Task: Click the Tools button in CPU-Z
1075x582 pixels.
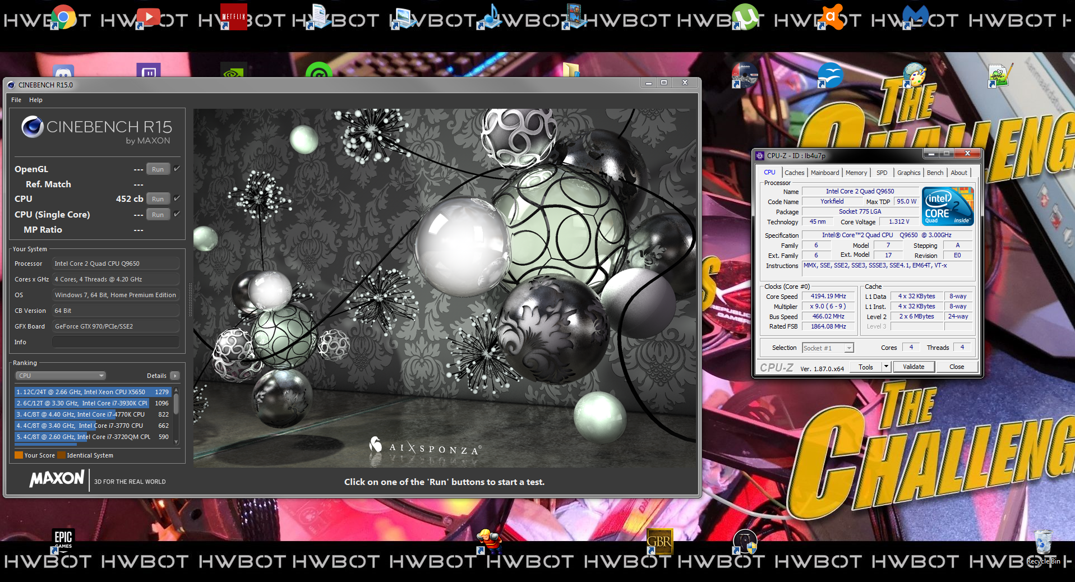Action: [866, 367]
